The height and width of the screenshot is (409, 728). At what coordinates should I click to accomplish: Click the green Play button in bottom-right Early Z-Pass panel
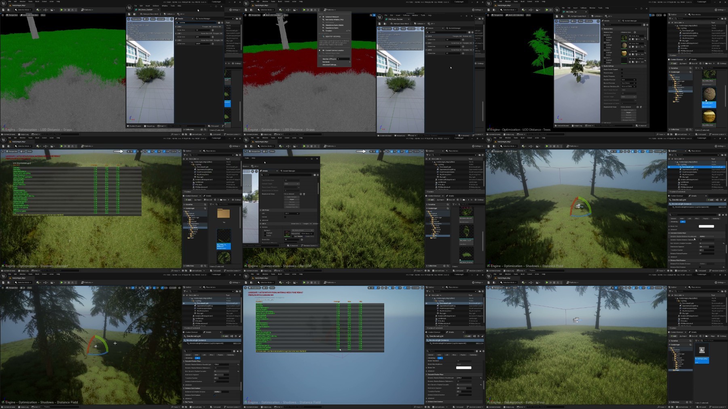(547, 282)
